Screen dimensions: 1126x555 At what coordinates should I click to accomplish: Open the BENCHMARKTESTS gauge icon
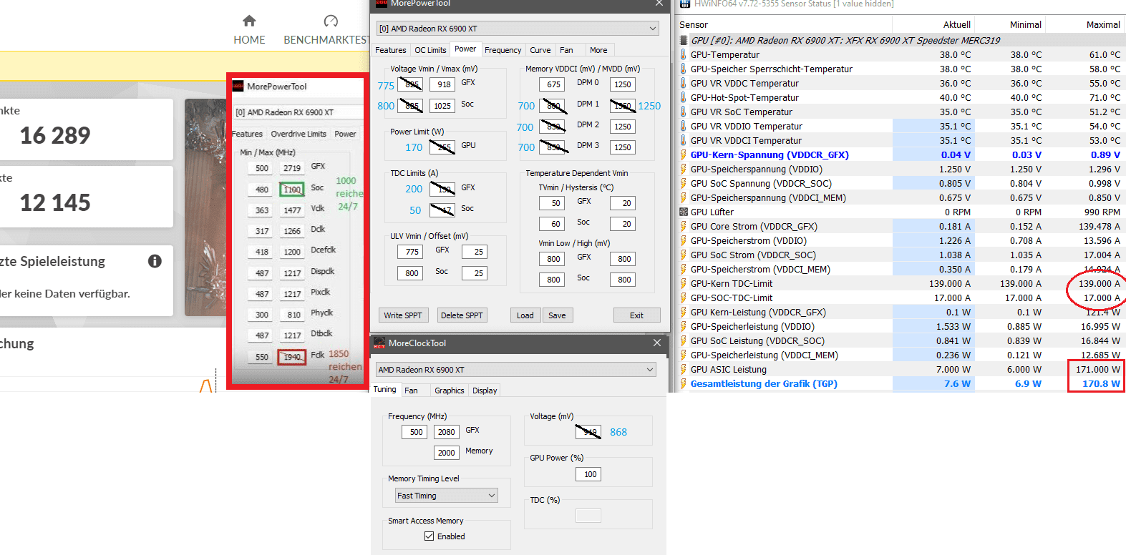[x=331, y=21]
